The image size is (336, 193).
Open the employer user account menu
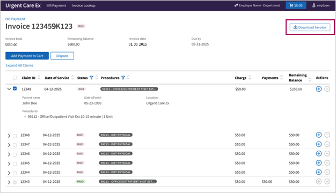point(321,5)
